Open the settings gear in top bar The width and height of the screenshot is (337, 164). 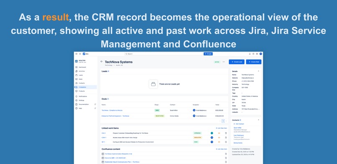(x=257, y=54)
